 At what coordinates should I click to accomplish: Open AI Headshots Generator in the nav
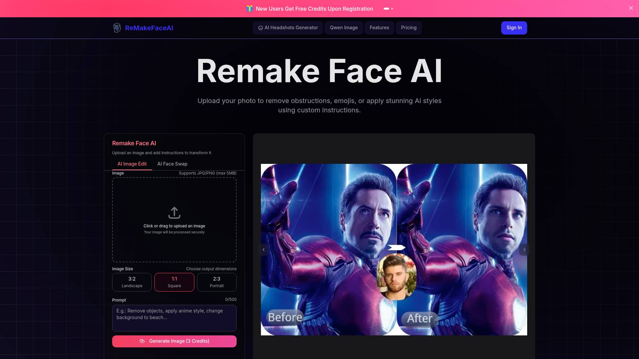288,28
